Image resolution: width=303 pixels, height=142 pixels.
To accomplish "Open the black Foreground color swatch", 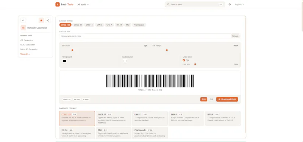I will (x=64, y=61).
